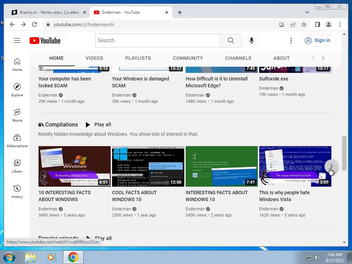
Task: Open Explore in the sidebar
Action: pos(17,90)
